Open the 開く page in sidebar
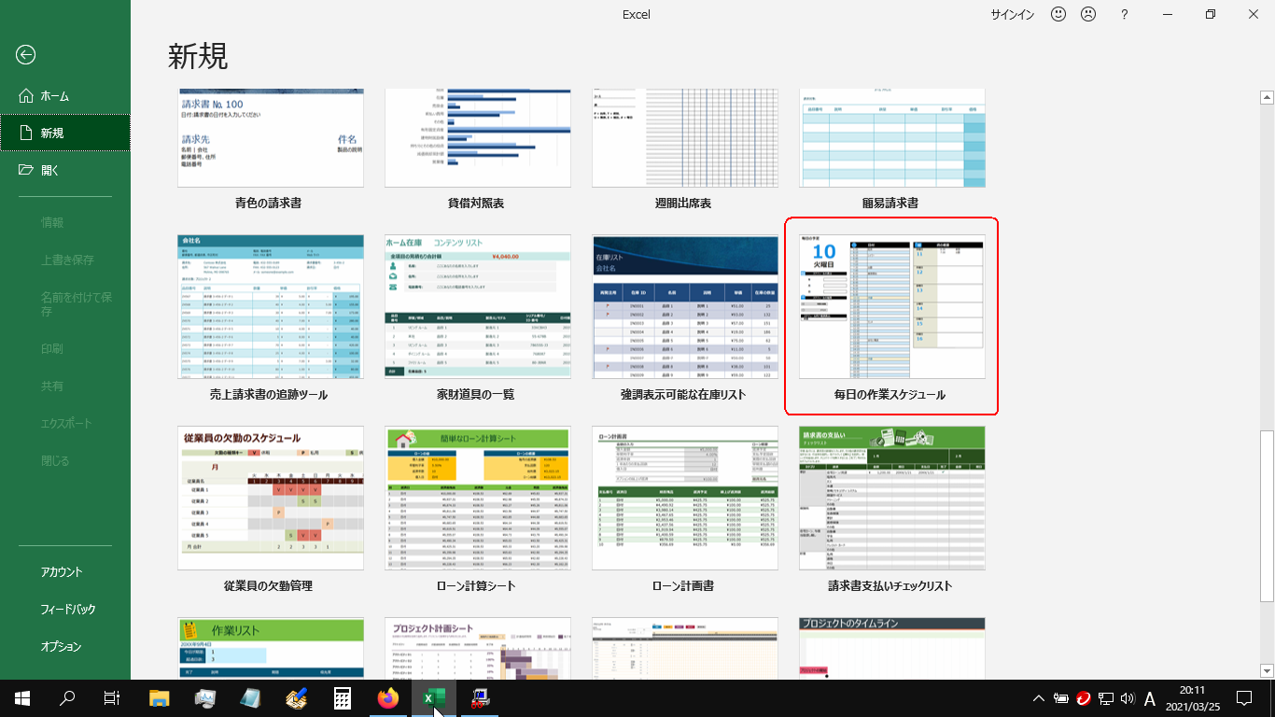 click(x=65, y=171)
